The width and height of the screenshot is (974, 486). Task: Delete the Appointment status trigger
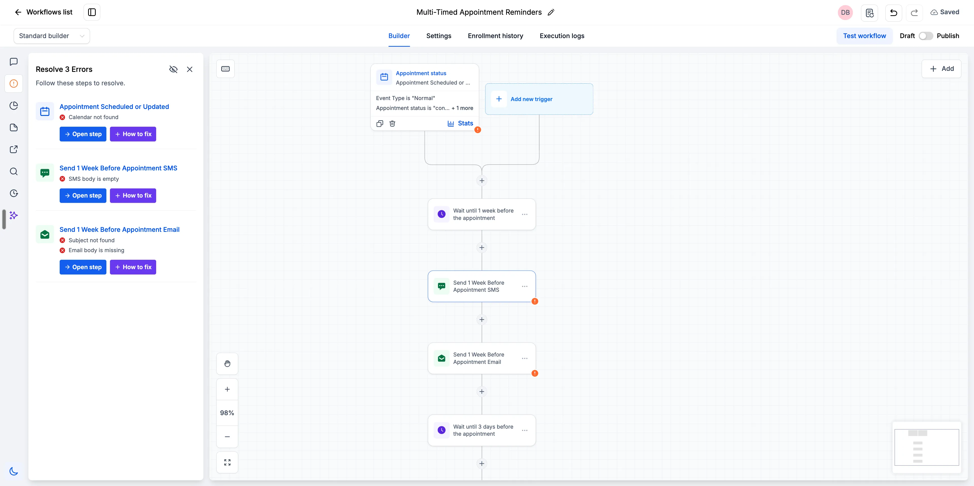(393, 124)
